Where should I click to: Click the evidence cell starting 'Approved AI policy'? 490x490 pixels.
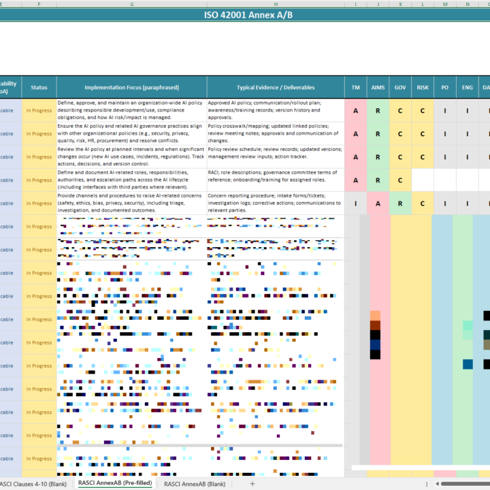click(x=276, y=110)
